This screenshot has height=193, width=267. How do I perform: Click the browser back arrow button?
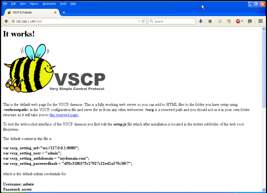click(x=6, y=21)
